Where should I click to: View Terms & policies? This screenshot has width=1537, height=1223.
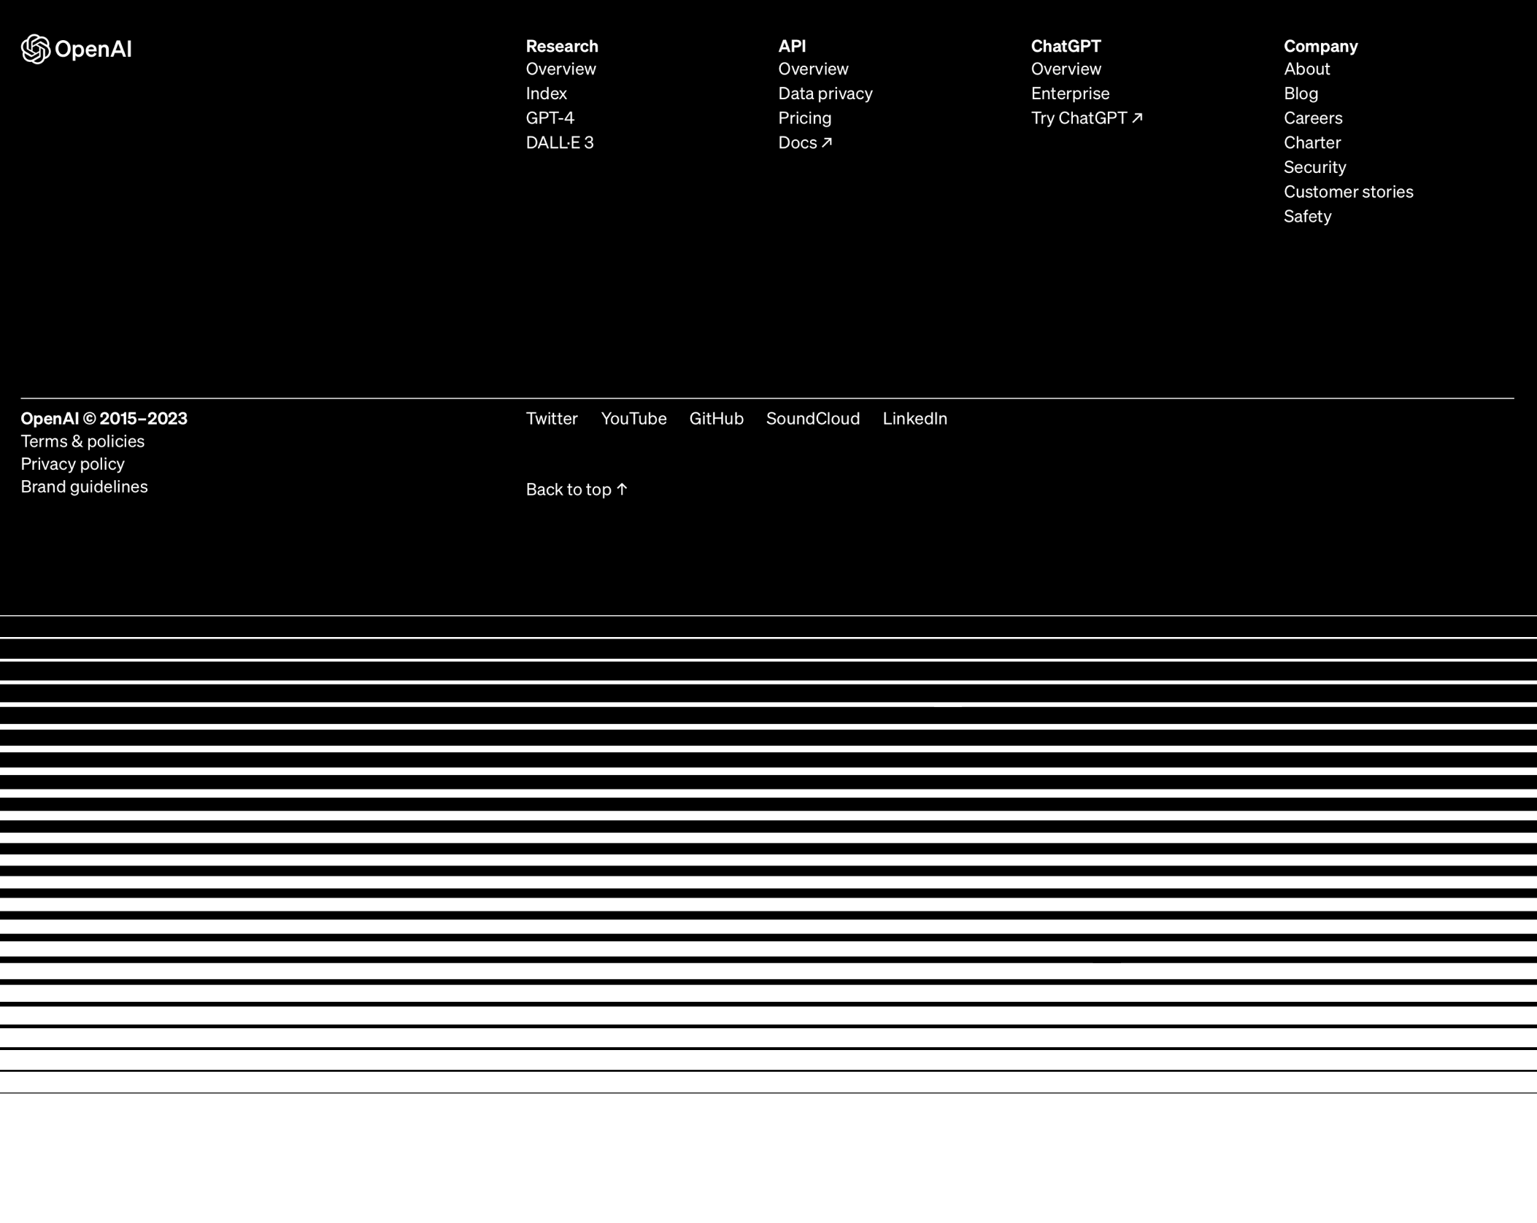[x=82, y=441]
